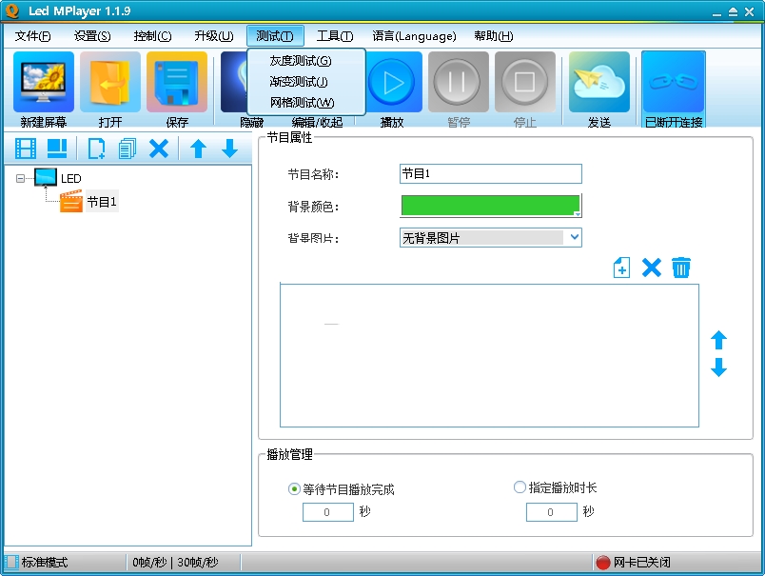Select the 节目1 tree item

coord(102,202)
